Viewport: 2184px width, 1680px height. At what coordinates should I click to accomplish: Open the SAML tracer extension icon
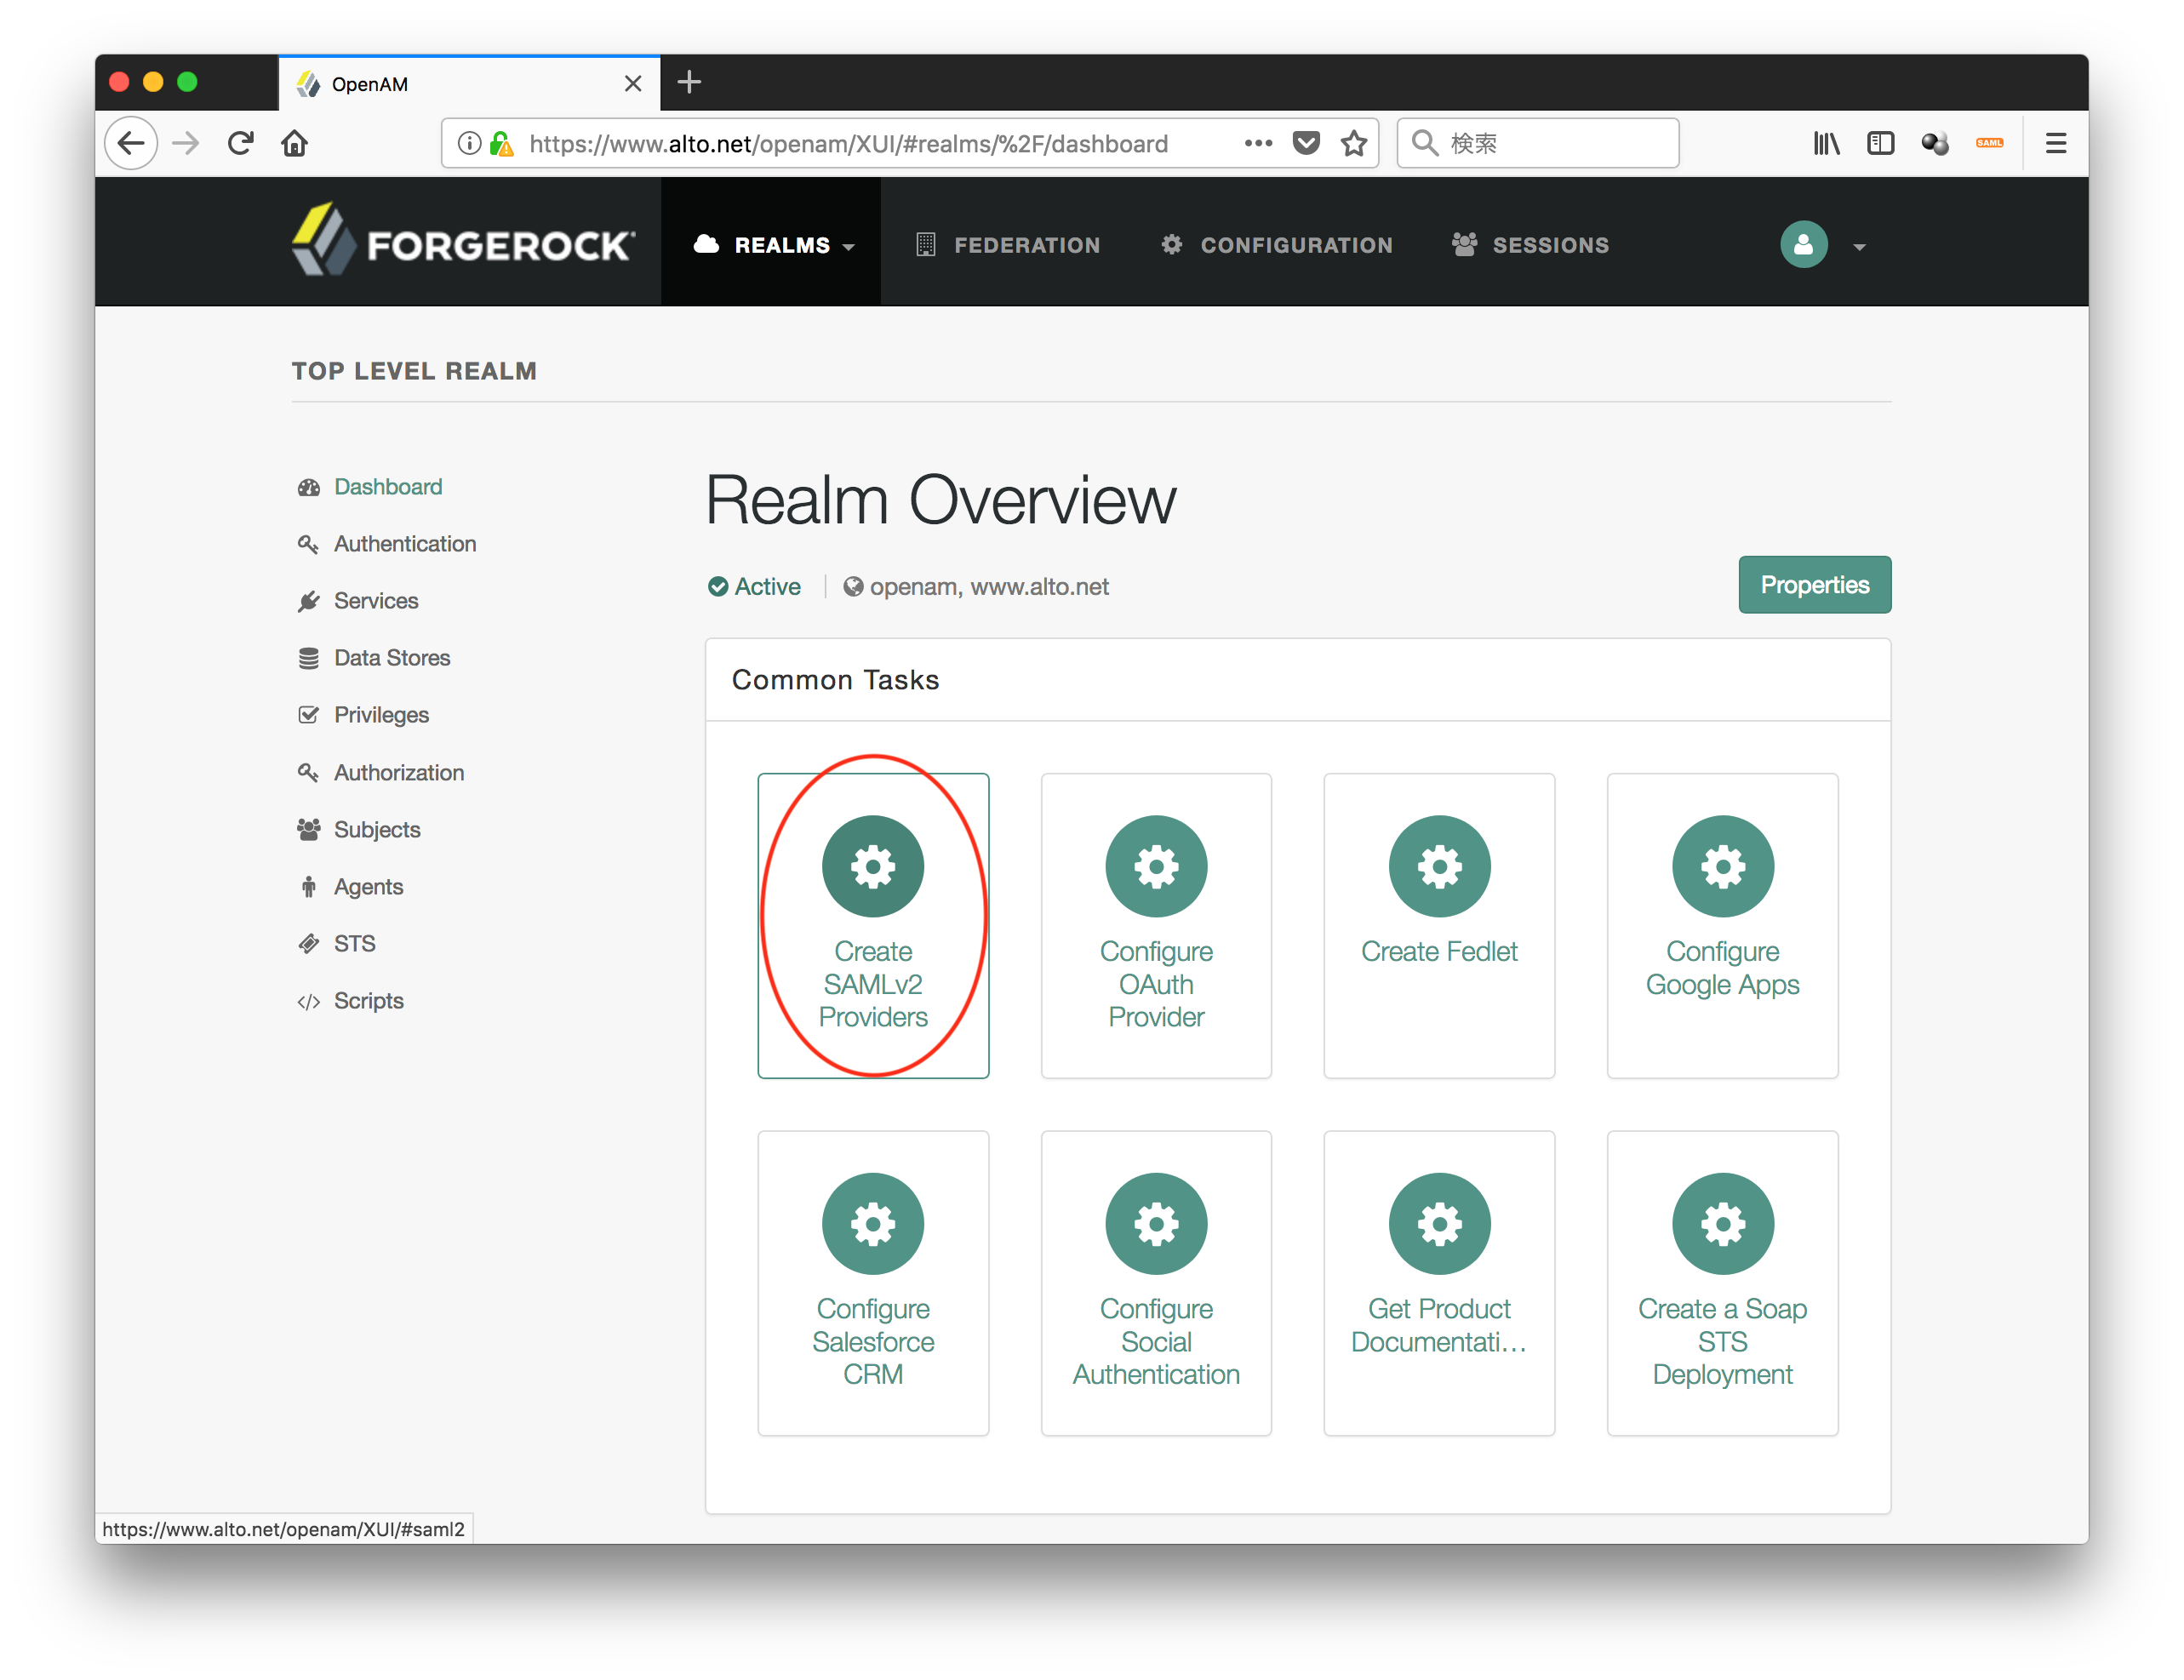point(1988,143)
